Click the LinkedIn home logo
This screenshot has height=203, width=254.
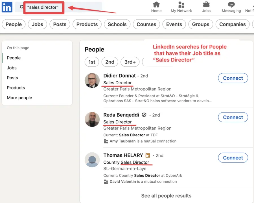[x=7, y=7]
